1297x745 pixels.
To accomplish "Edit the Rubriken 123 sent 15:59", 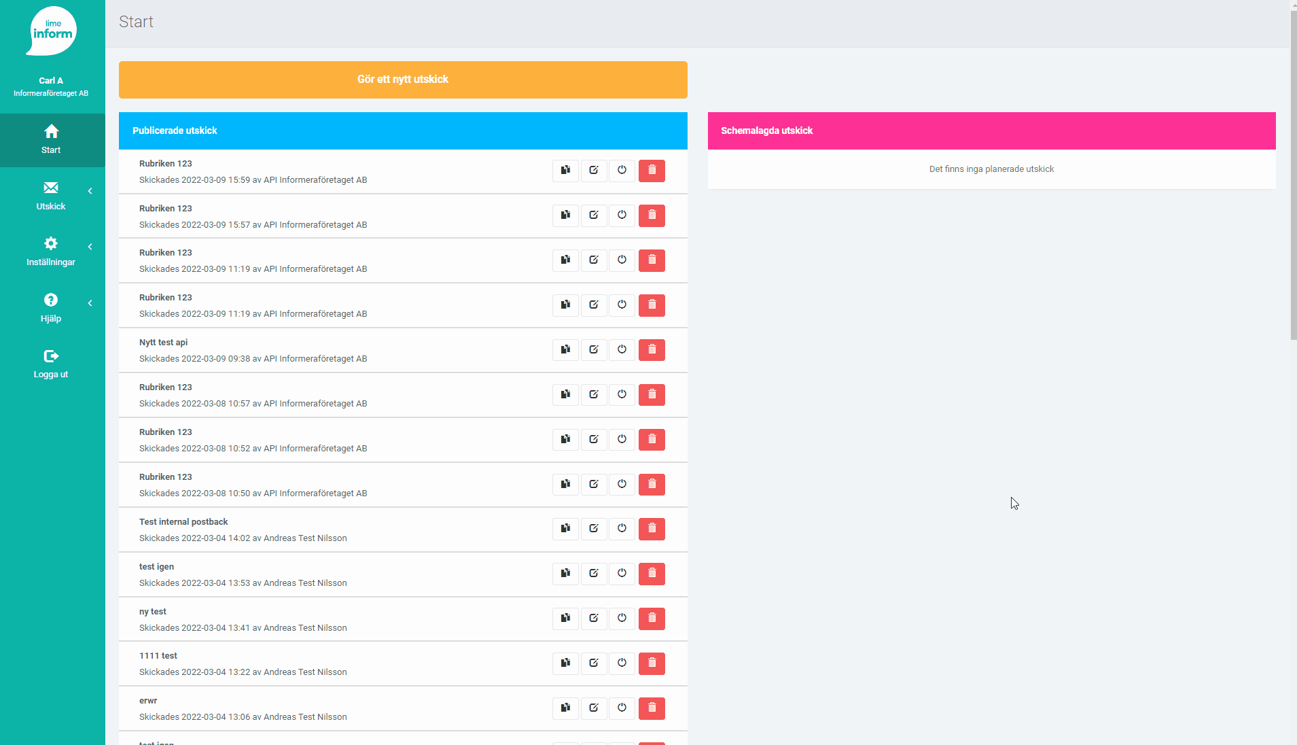I will pyautogui.click(x=594, y=171).
